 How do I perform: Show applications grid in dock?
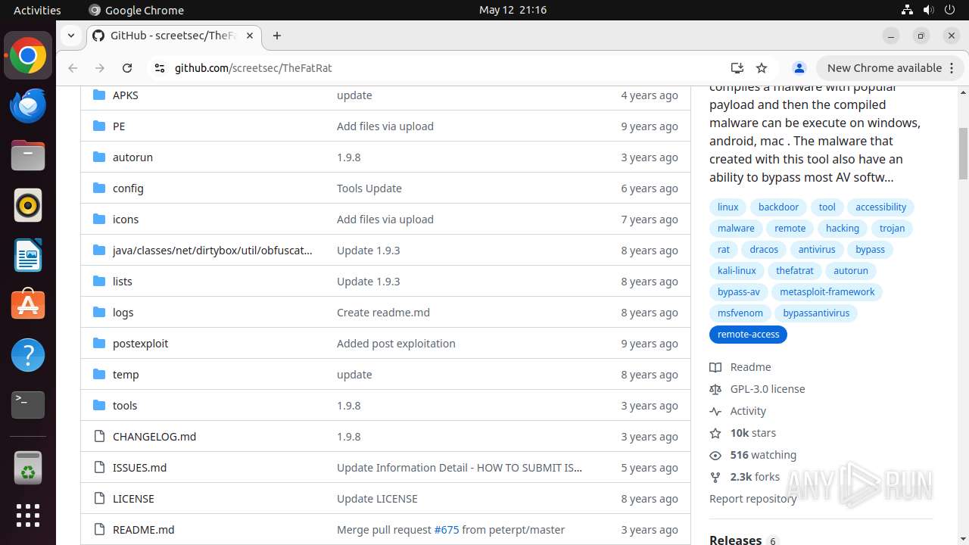28,515
